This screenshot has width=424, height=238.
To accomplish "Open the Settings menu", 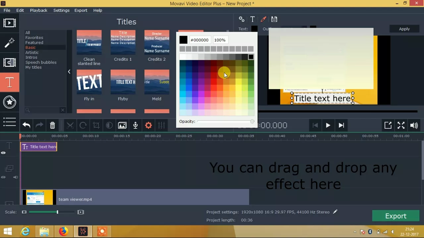I will (x=61, y=10).
